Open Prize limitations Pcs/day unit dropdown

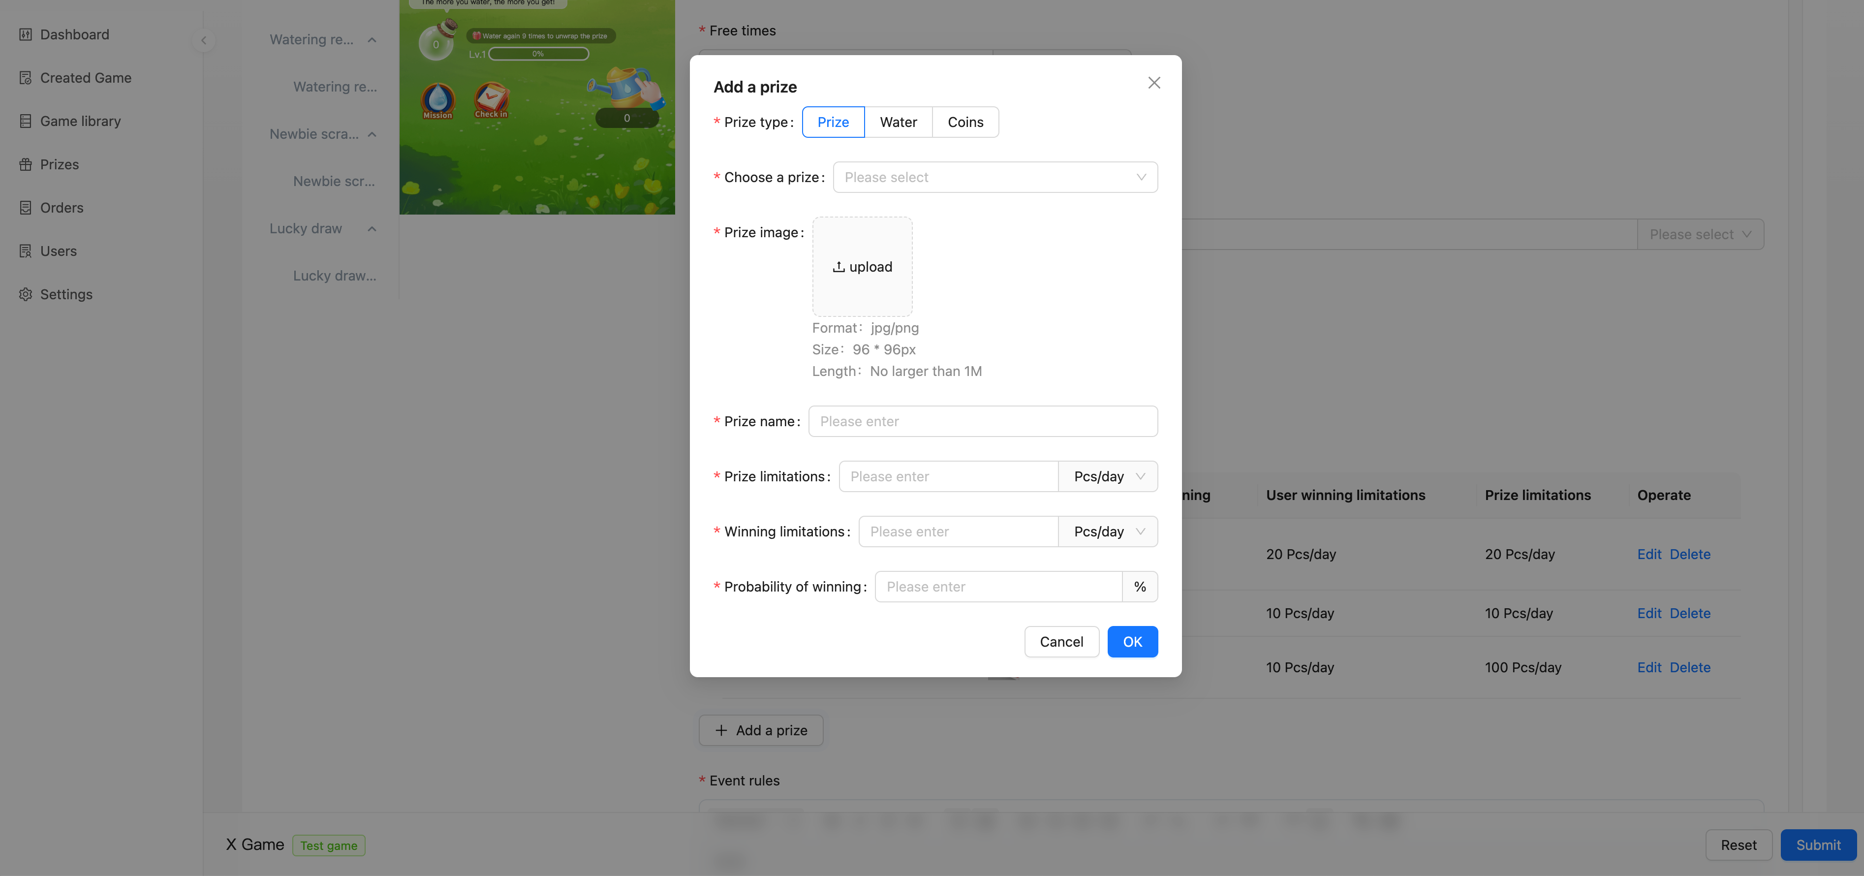1107,476
